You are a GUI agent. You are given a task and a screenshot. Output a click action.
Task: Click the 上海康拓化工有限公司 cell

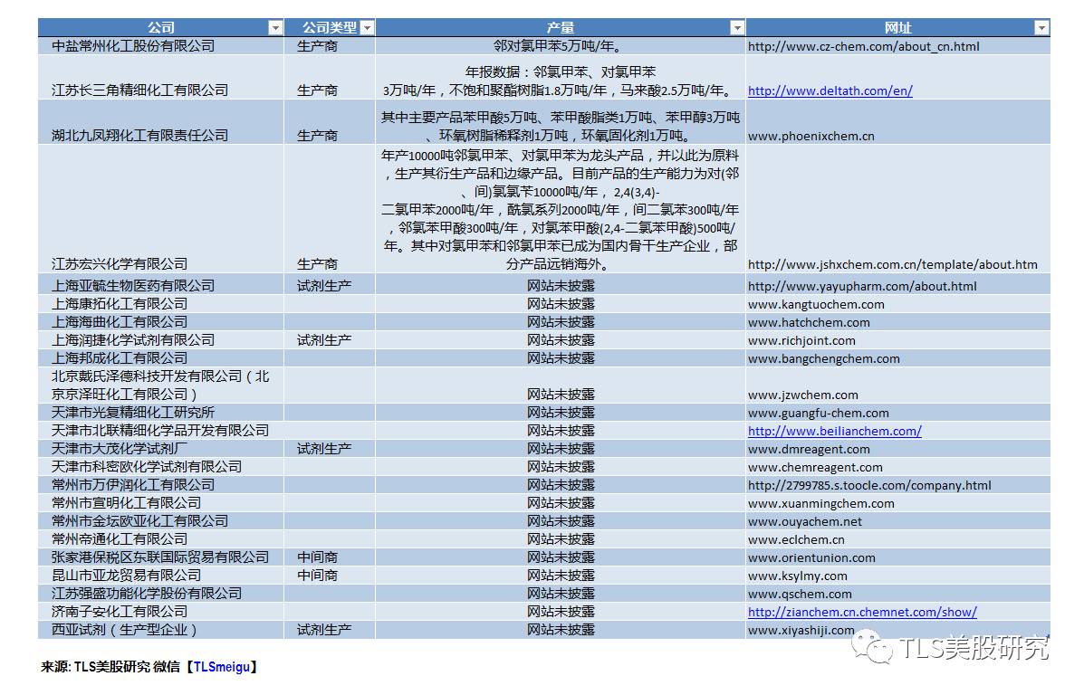(x=120, y=304)
